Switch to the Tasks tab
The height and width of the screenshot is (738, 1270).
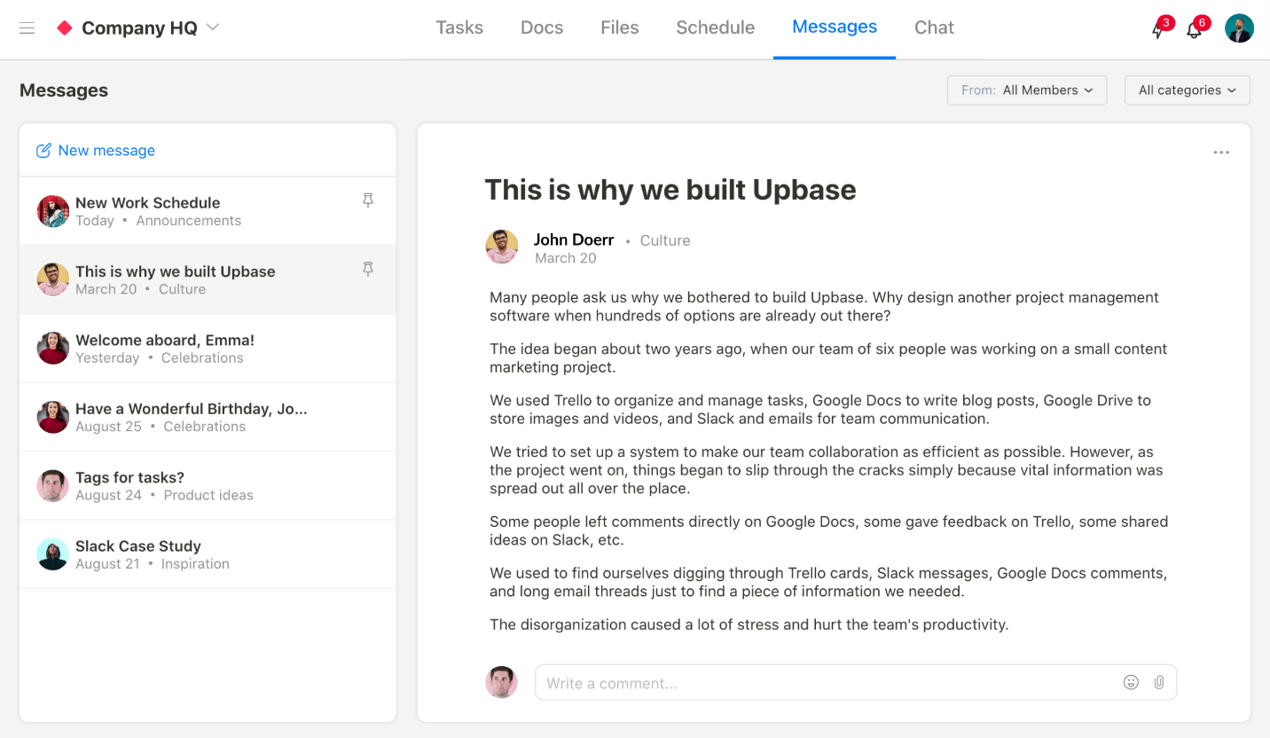(459, 27)
